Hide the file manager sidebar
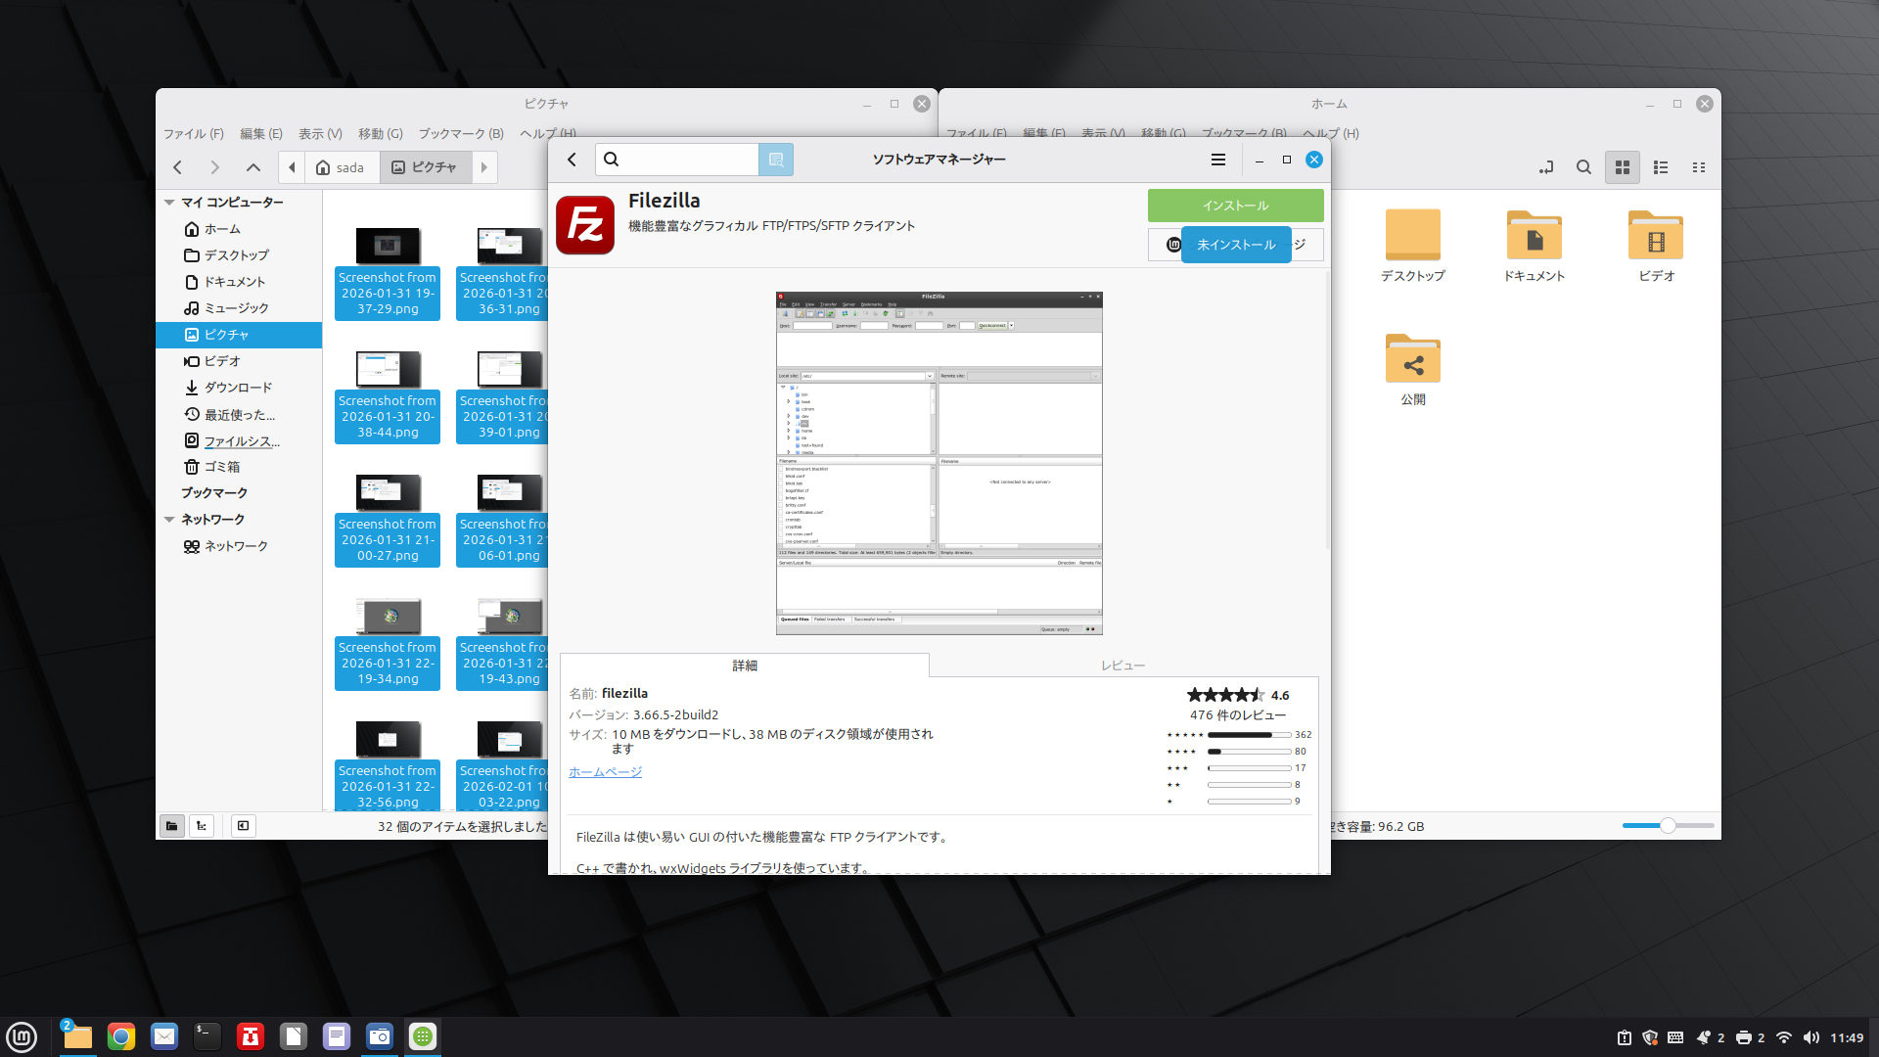 243,826
